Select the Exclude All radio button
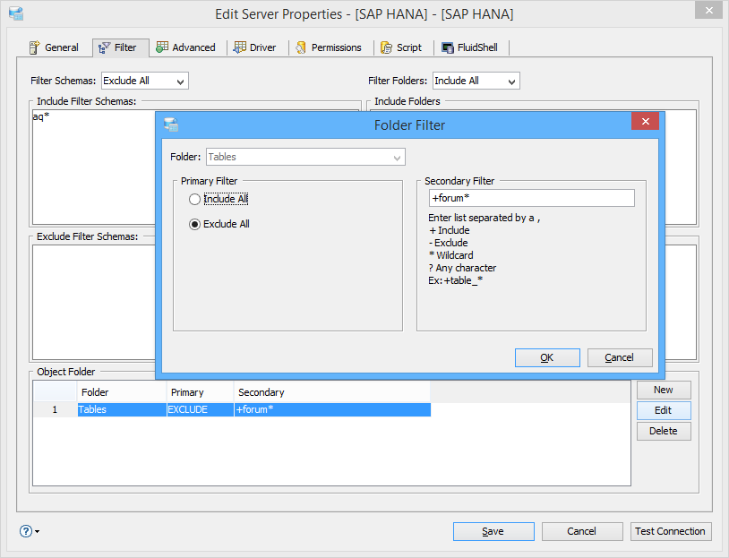The width and height of the screenshot is (729, 558). (x=195, y=225)
